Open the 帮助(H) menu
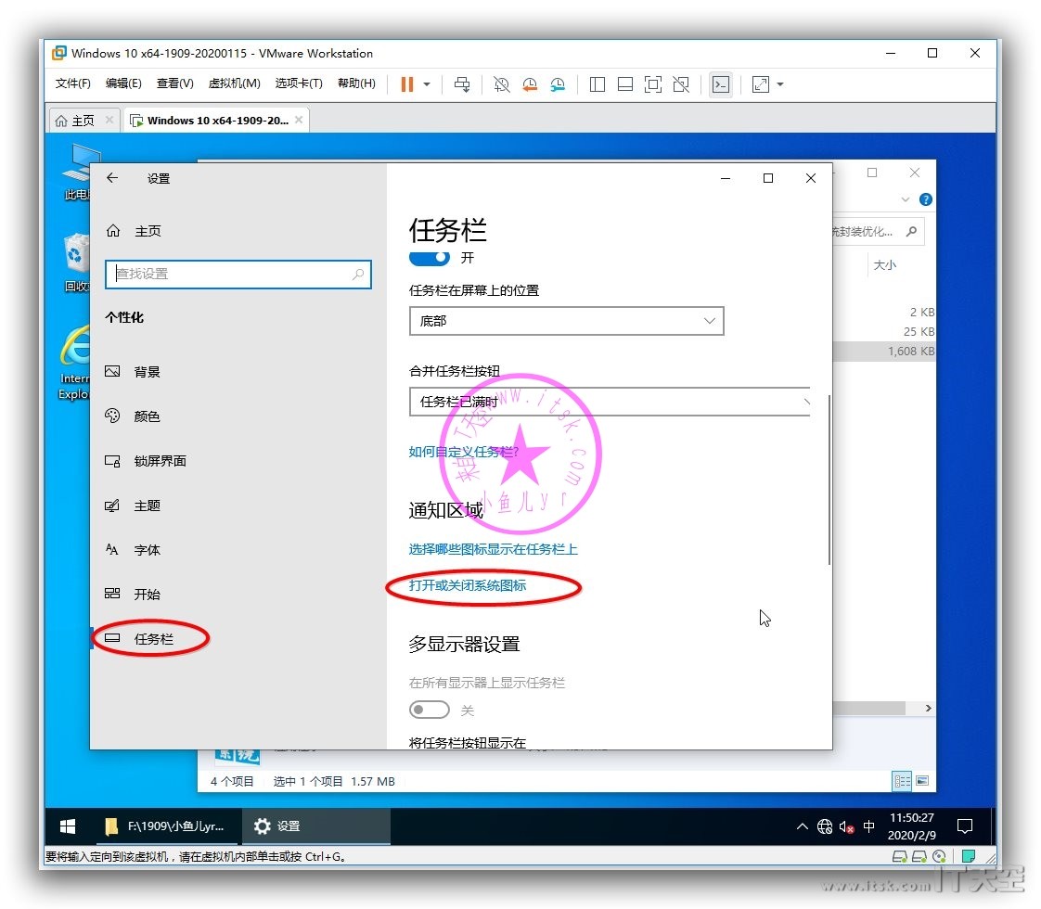1041x909 pixels. click(x=356, y=83)
